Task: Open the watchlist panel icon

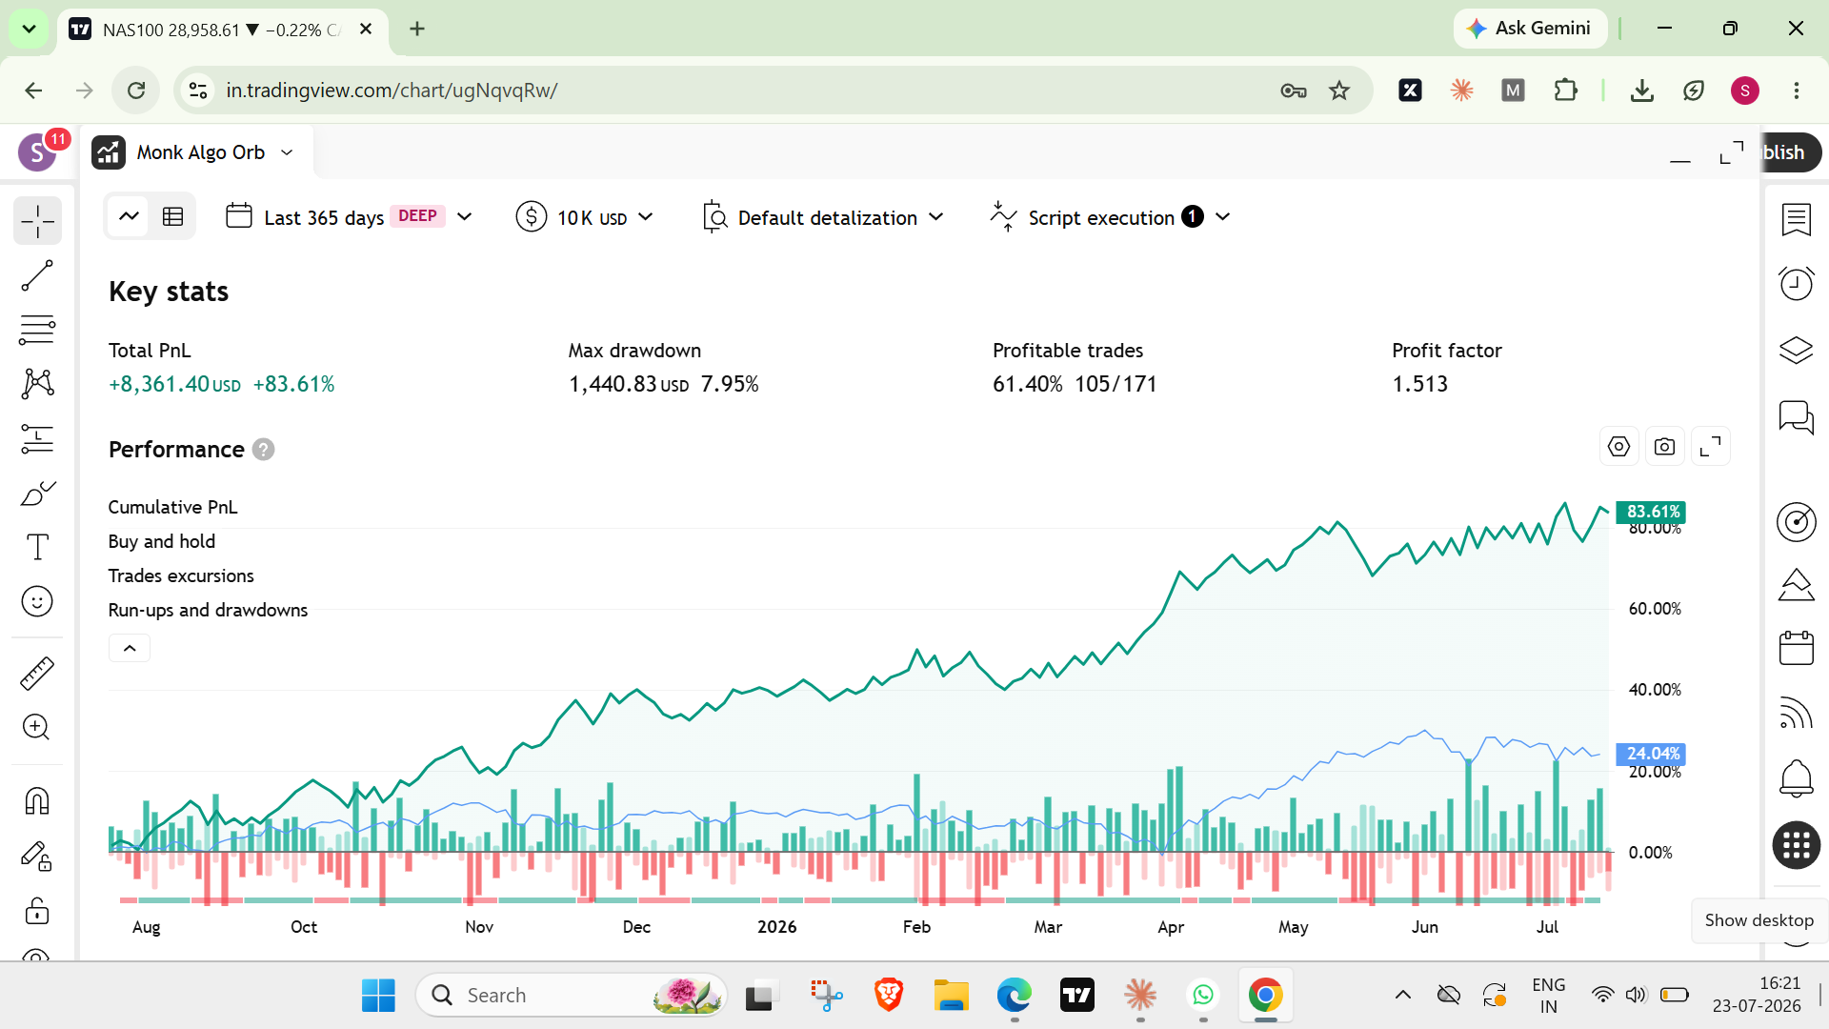Action: (1797, 220)
